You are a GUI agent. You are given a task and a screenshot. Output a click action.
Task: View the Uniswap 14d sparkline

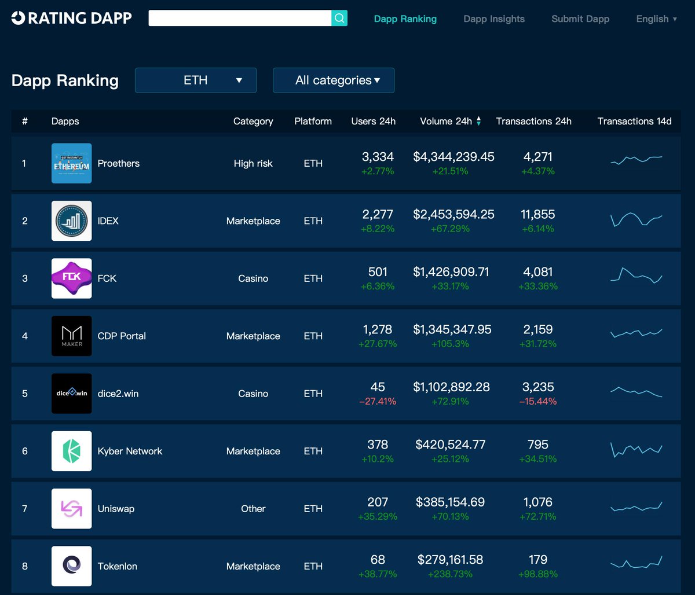(637, 506)
